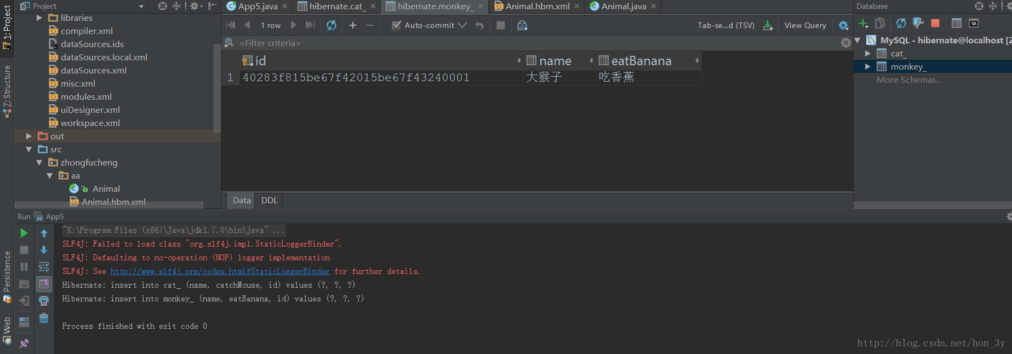This screenshot has height=354, width=1012.
Task: Clear console with the trash icon
Action: tap(44, 318)
